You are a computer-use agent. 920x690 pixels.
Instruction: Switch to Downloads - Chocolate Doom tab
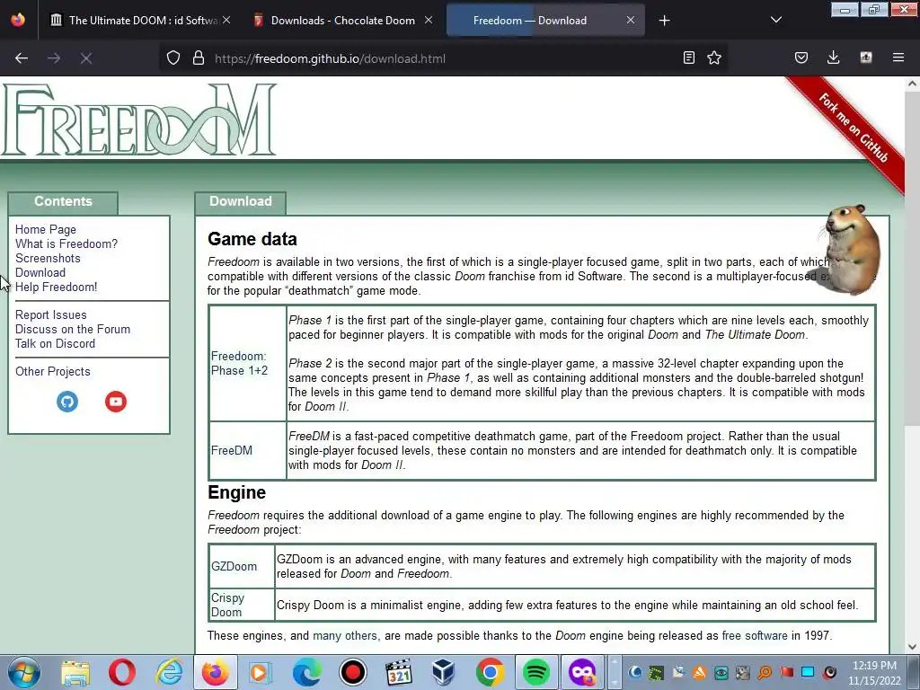pyautogui.click(x=343, y=21)
